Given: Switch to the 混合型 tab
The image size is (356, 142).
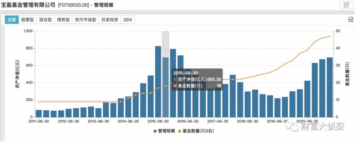Looking at the screenshot, I should (45, 20).
